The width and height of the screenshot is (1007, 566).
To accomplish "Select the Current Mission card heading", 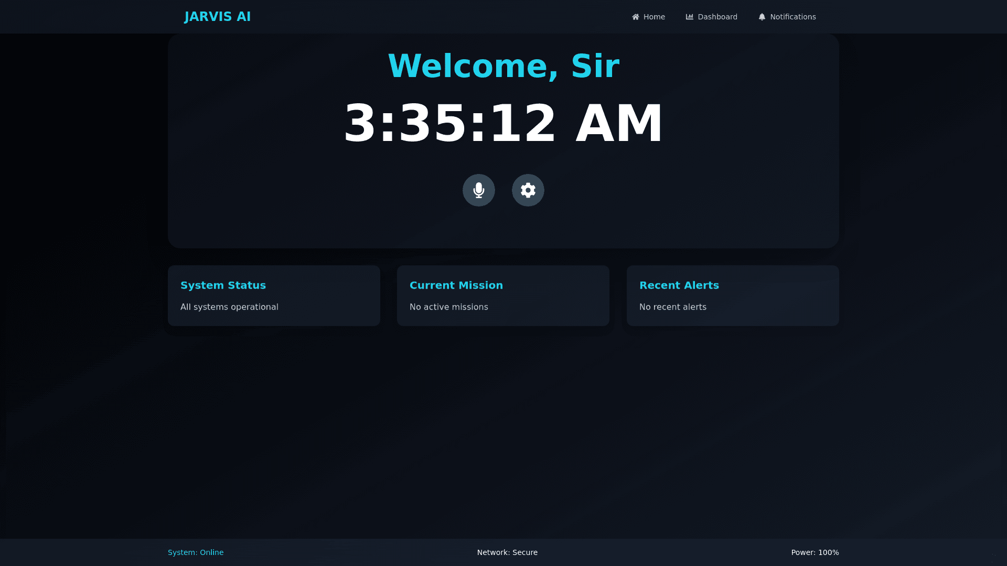I will point(456,285).
